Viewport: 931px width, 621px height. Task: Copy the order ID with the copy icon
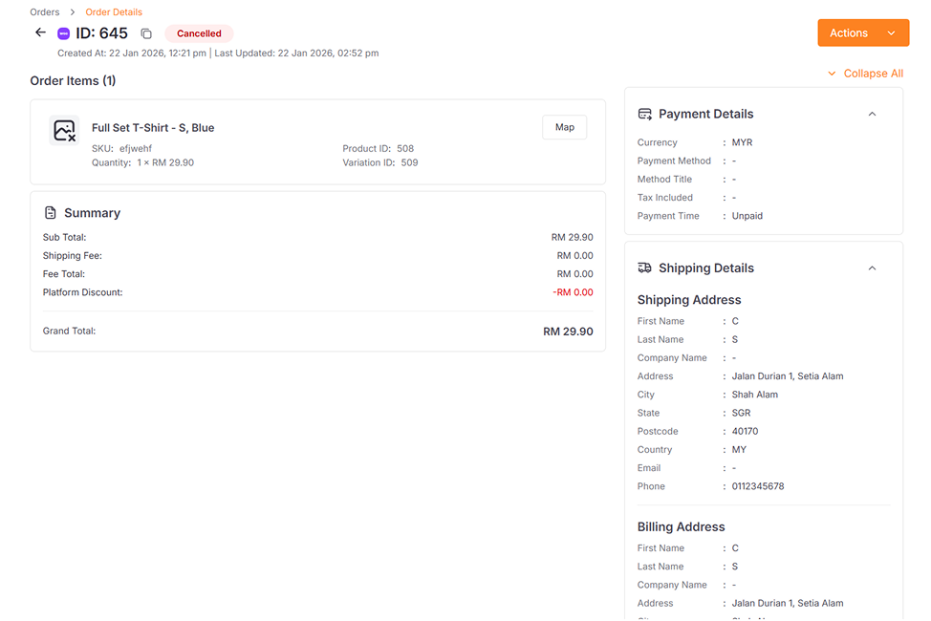[x=146, y=33]
